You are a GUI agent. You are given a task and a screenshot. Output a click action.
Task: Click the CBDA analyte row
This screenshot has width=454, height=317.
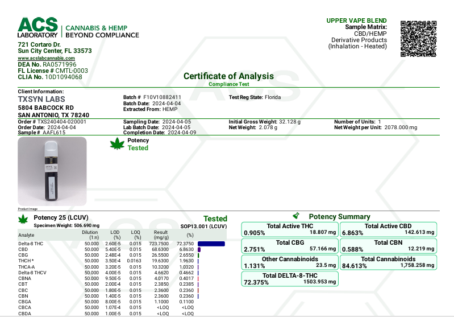pyautogui.click(x=122, y=314)
